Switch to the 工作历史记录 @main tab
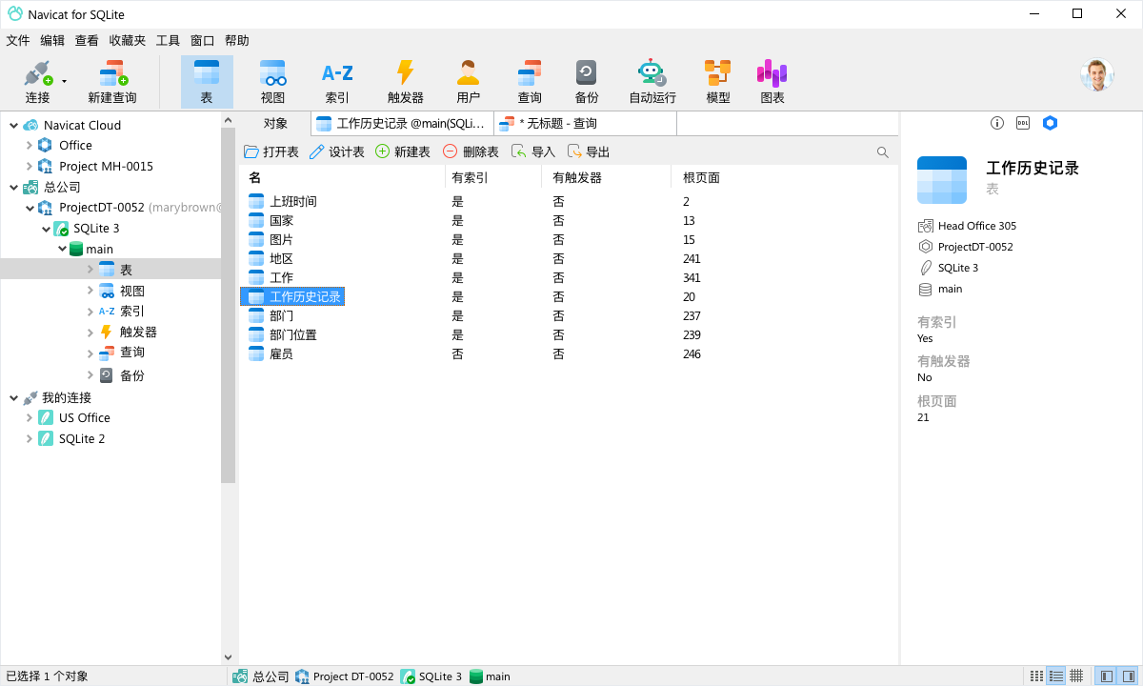This screenshot has width=1143, height=686. pos(402,124)
